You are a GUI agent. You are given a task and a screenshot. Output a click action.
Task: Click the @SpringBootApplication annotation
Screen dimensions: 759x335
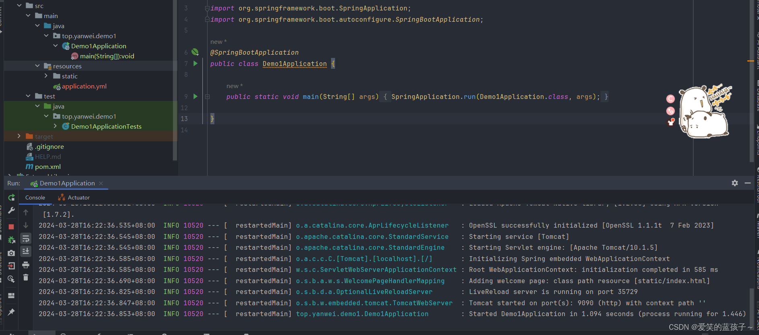[x=254, y=52]
